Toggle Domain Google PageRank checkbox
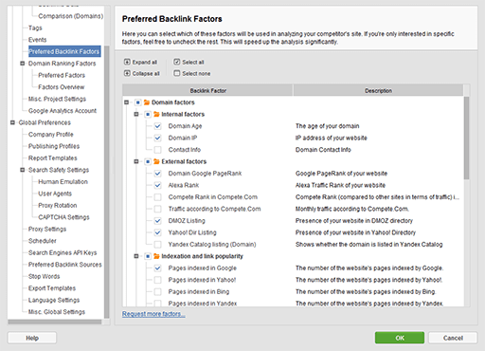The image size is (485, 351). (x=157, y=174)
